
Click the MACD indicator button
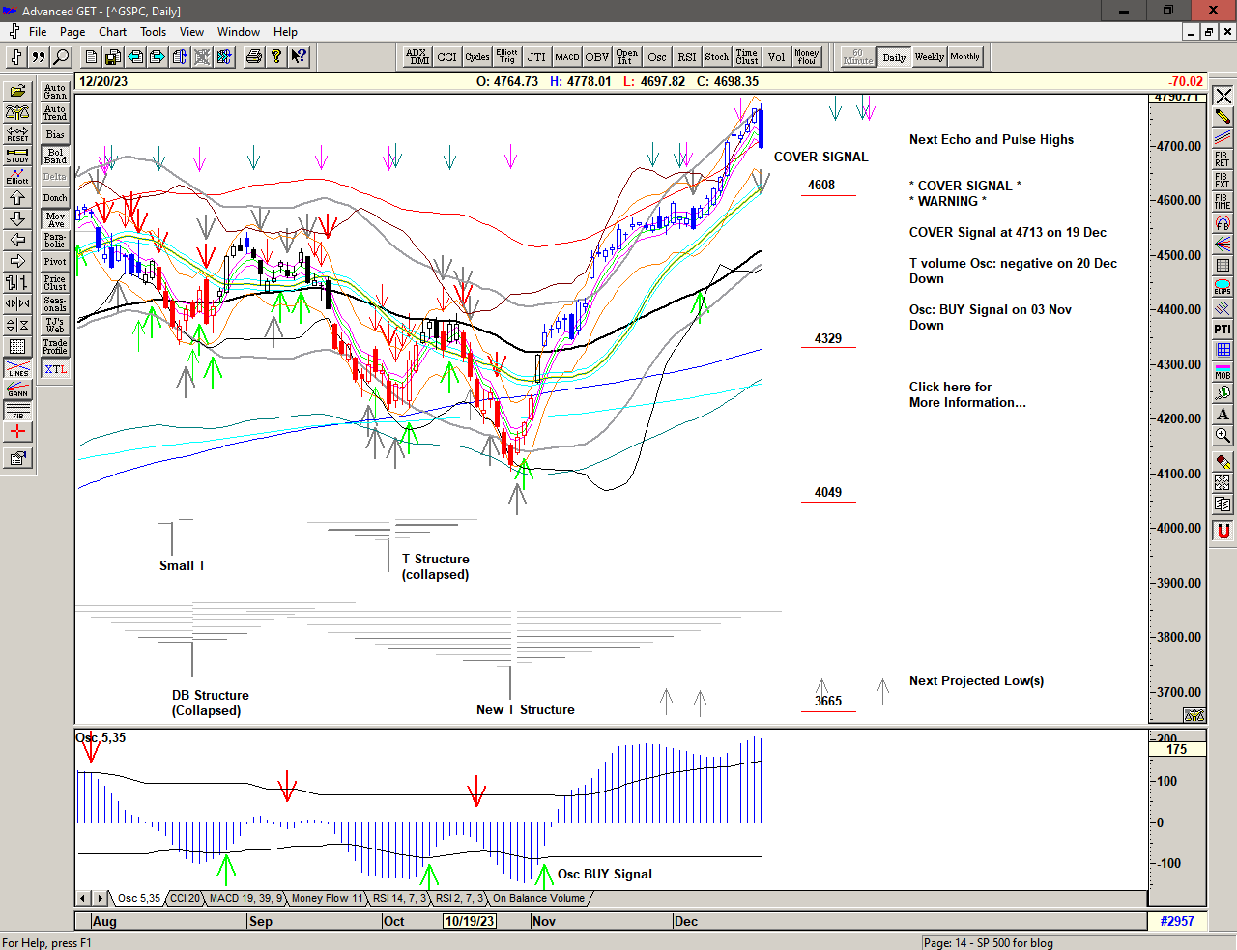point(567,57)
